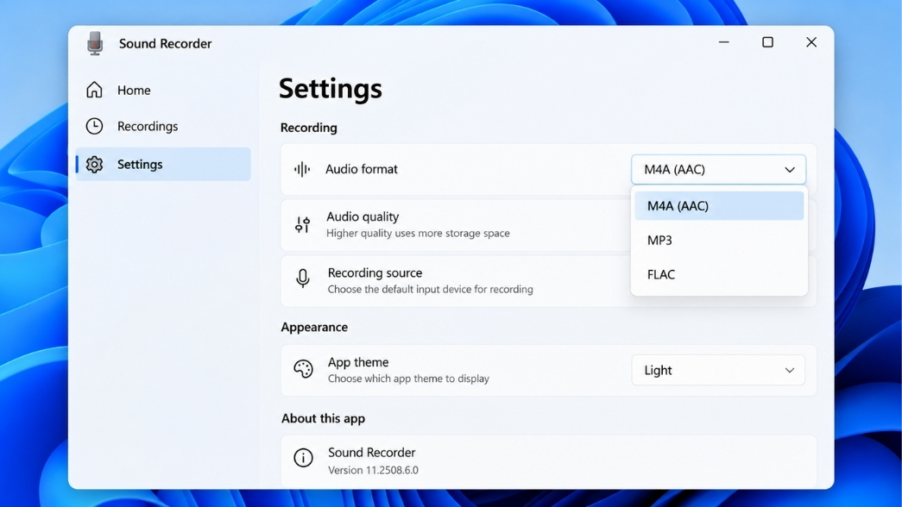Click the App theme palette icon
This screenshot has height=507, width=902.
point(303,369)
